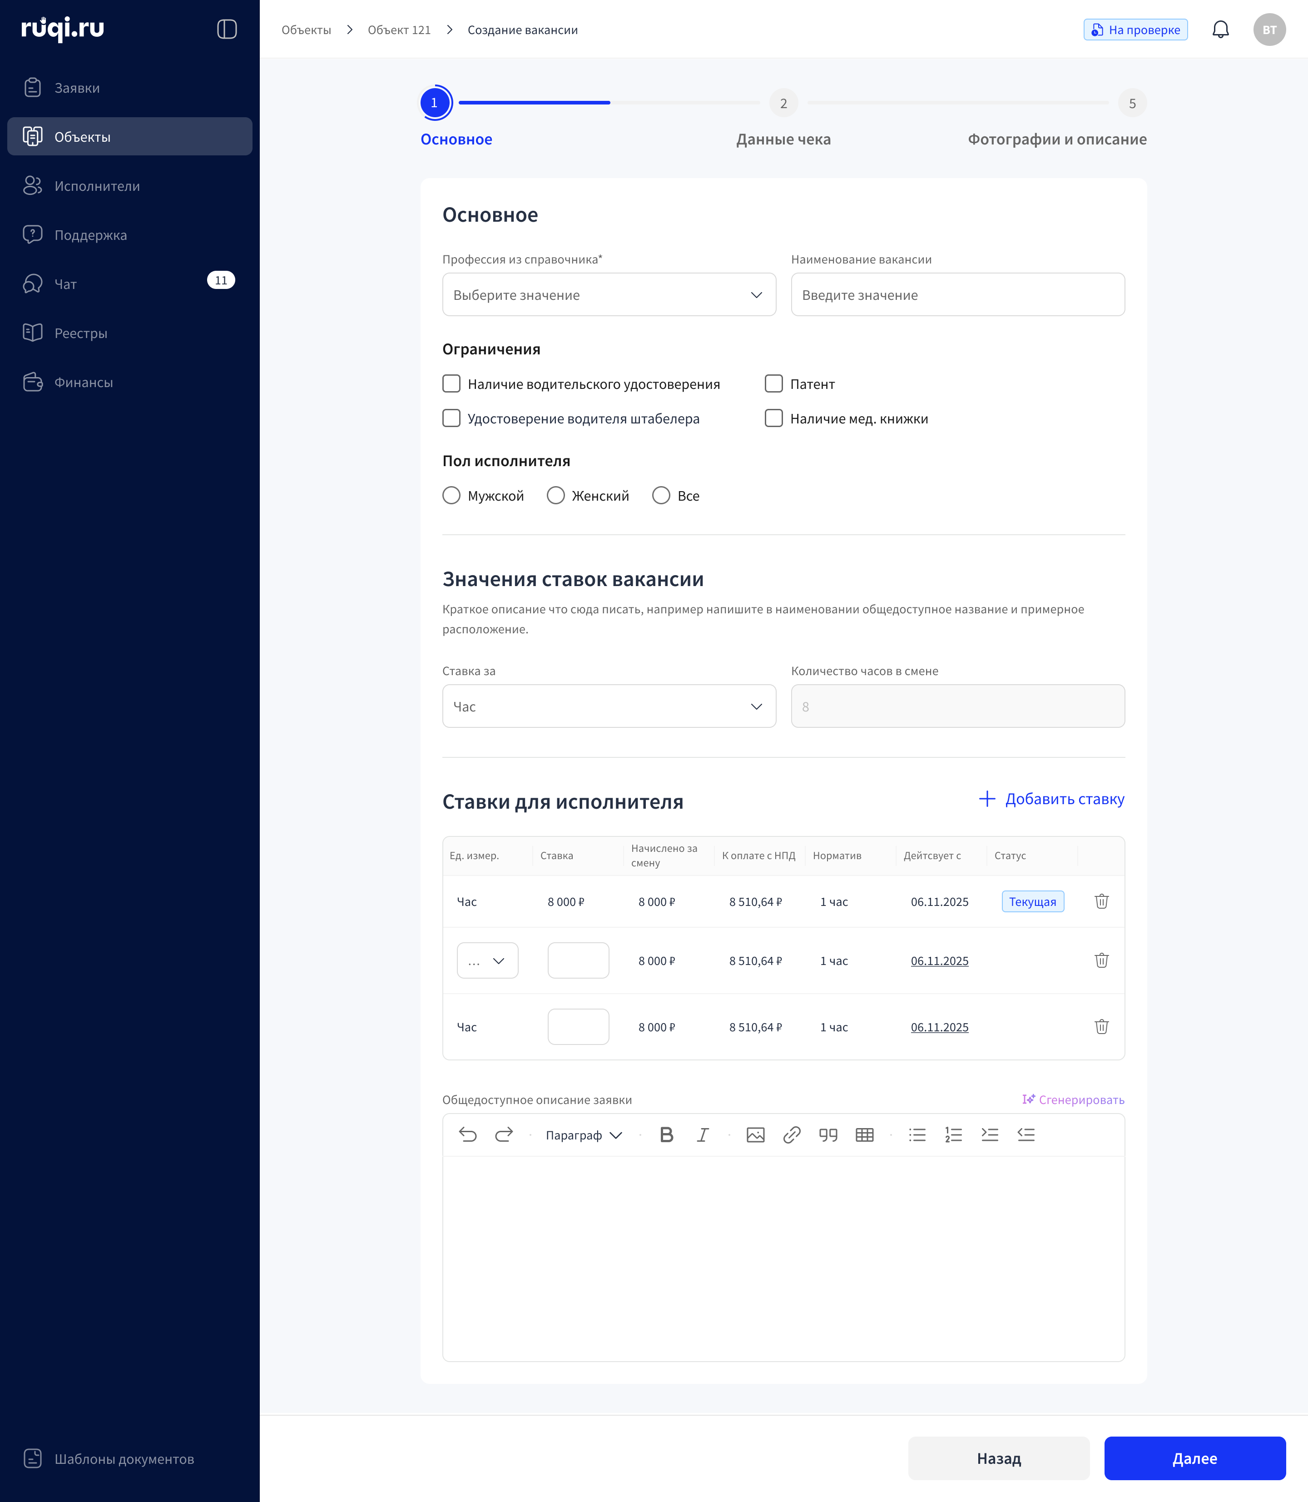Insert an image into description
1308x1502 pixels.
click(x=755, y=1135)
